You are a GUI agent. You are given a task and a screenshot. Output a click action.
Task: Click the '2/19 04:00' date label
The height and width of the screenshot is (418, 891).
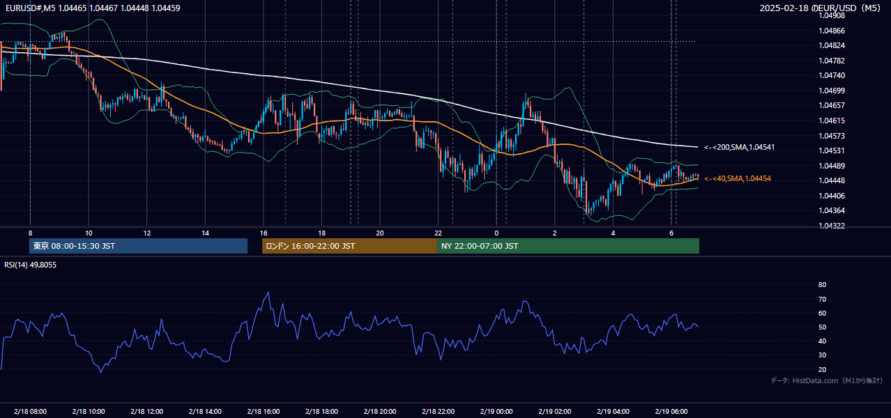pos(613,412)
